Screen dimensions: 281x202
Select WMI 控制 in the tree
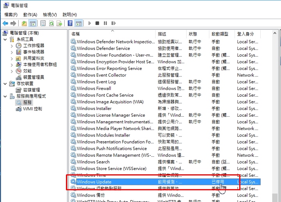[32, 109]
